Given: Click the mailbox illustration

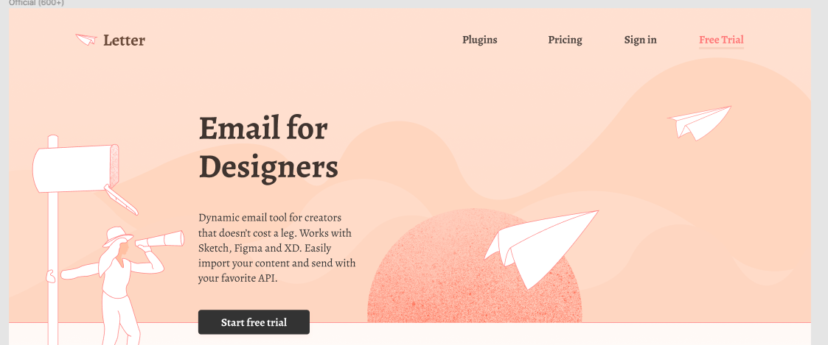Looking at the screenshot, I should click(75, 168).
